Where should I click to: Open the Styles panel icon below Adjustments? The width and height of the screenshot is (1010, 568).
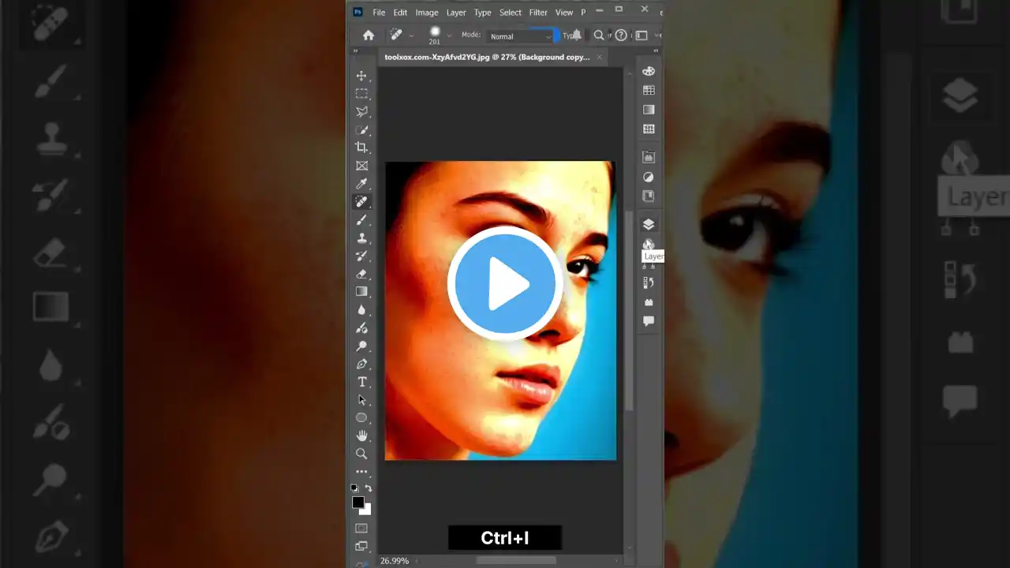[649, 196]
